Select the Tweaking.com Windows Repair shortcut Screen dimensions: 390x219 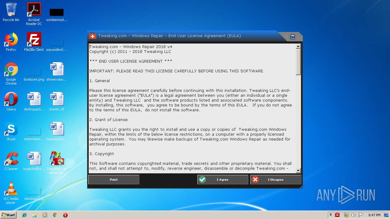[x=57, y=163]
